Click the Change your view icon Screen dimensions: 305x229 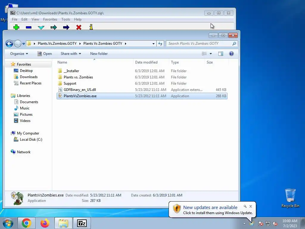[204, 54]
